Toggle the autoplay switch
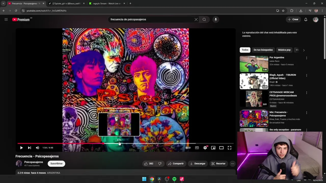This screenshot has height=183, width=326. (x=188, y=148)
